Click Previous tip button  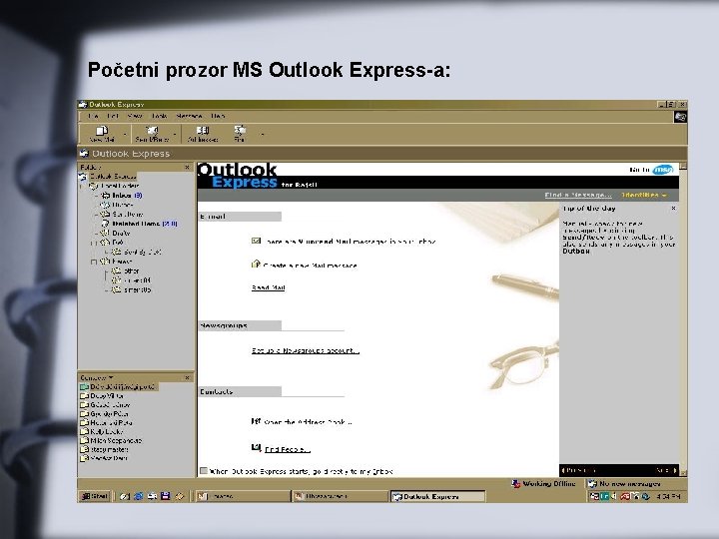click(x=578, y=470)
